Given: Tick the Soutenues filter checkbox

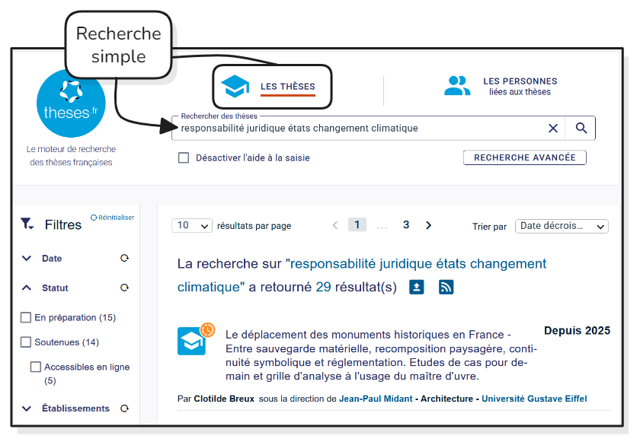Looking at the screenshot, I should point(26,342).
